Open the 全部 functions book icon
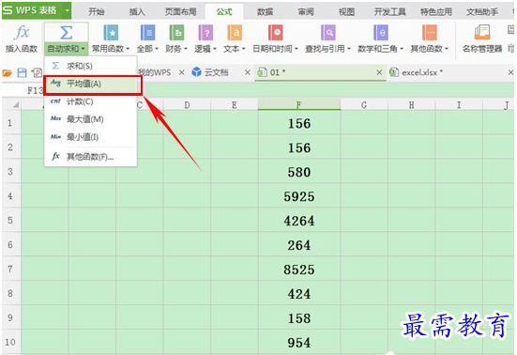The image size is (517, 355). click(x=147, y=33)
